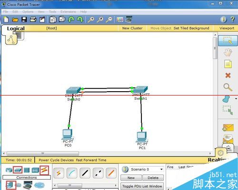The image size is (238, 190).
Task: Pick the Move Layout hand tool
Action: [228, 52]
